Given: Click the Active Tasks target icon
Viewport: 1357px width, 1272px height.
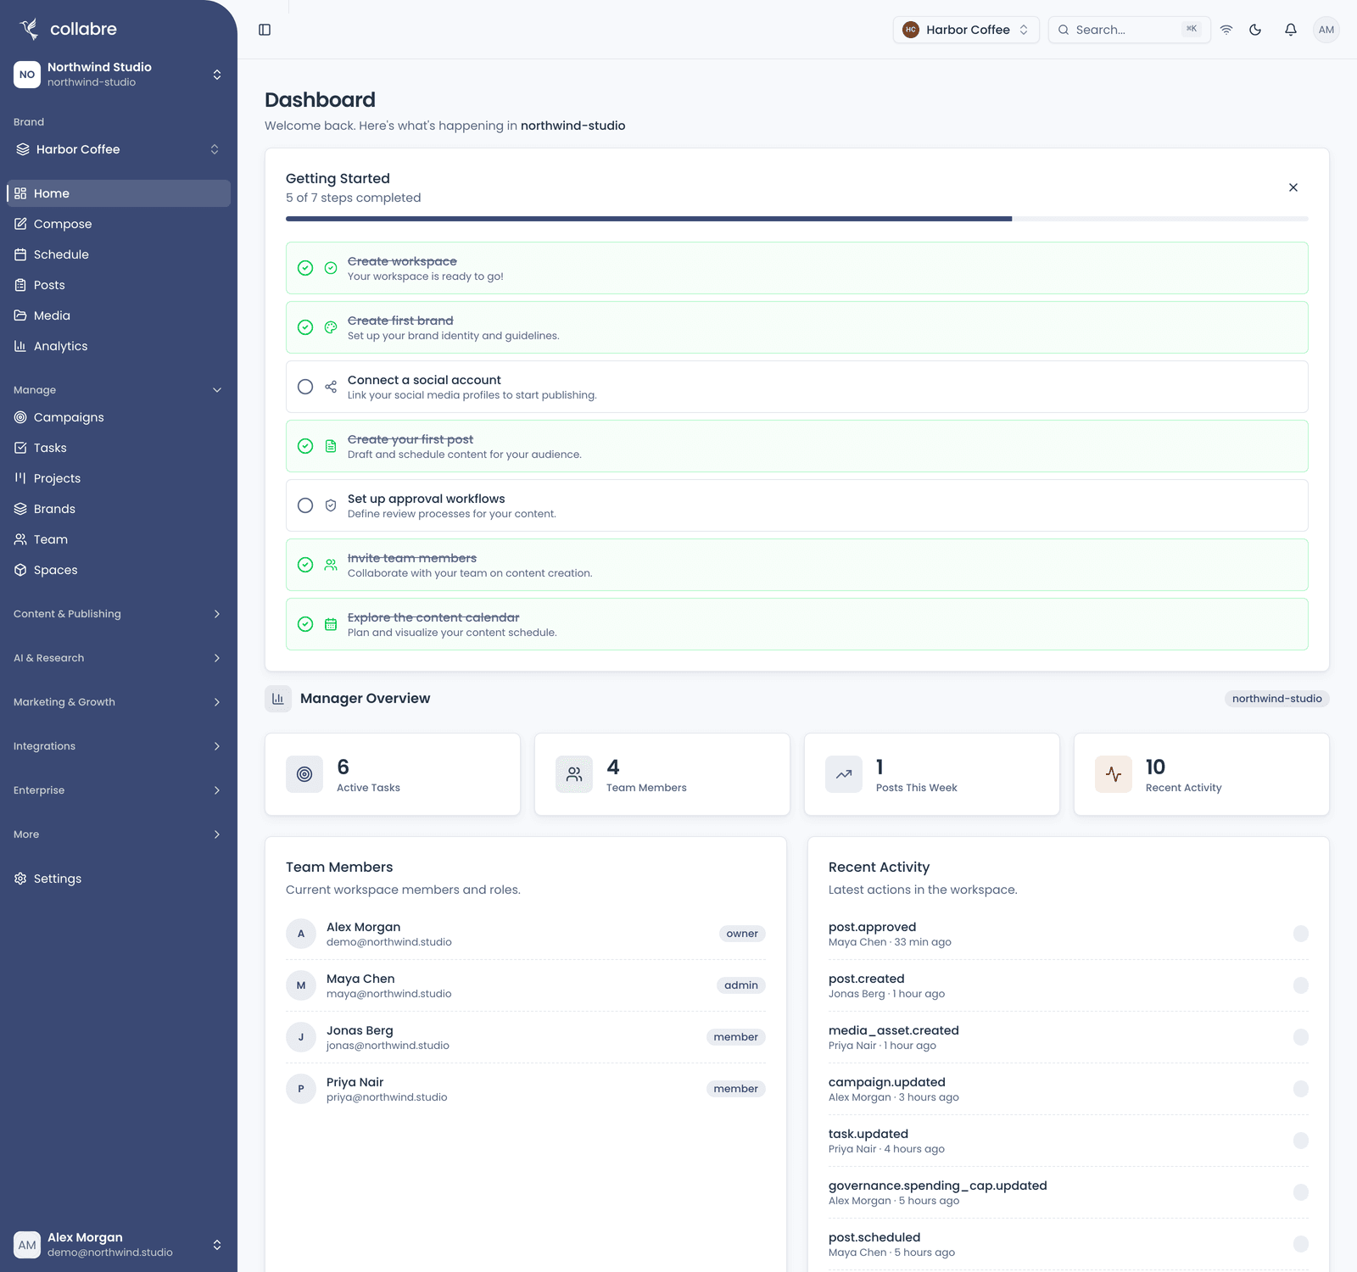Looking at the screenshot, I should coord(304,774).
